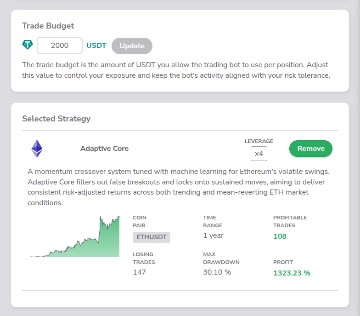Remove the Adaptive Core strategy

[x=311, y=149]
